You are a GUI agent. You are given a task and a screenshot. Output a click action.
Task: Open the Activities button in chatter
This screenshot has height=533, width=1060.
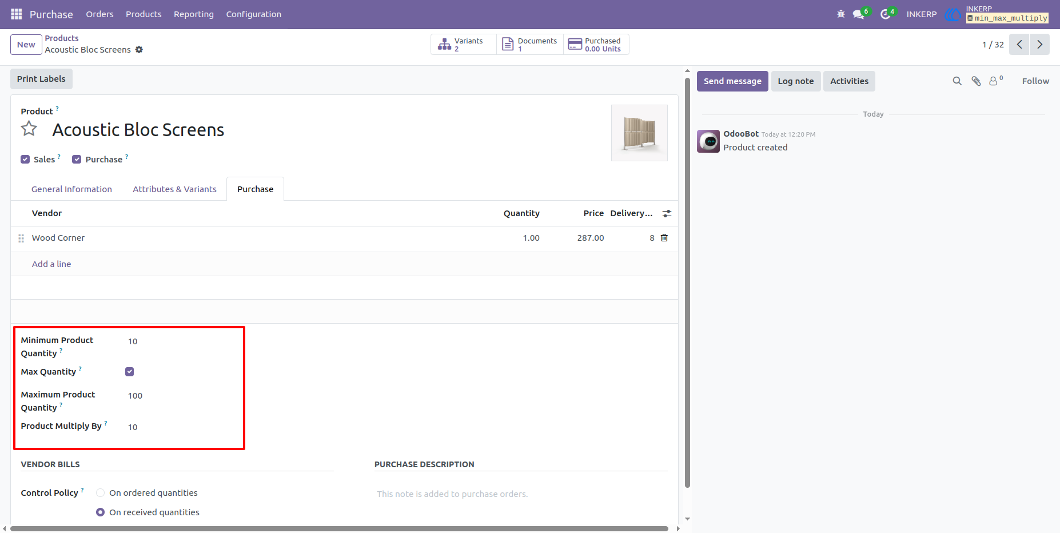point(849,81)
